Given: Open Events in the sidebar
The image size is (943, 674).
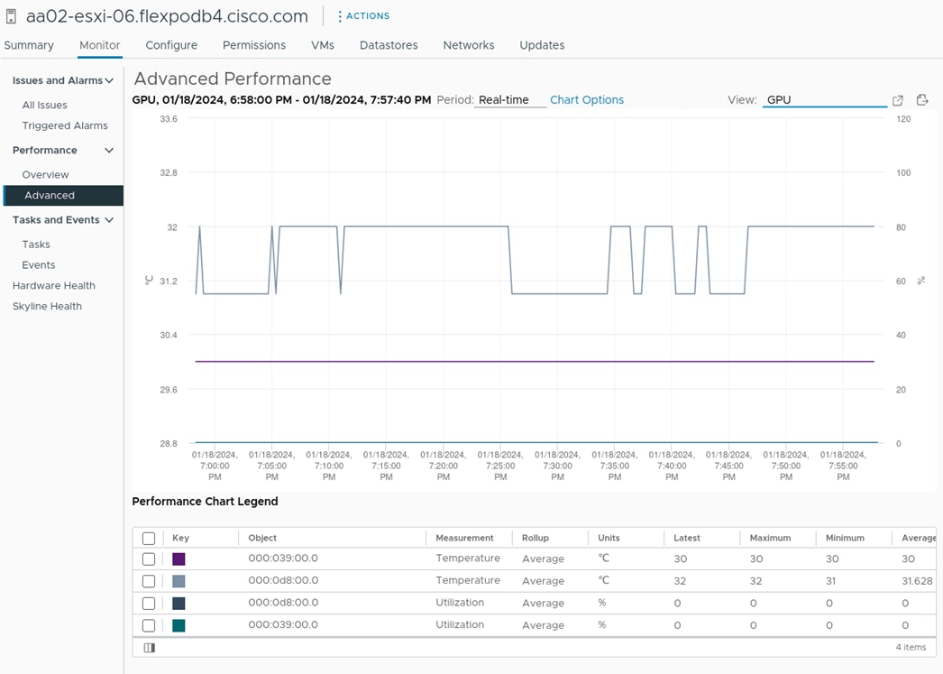Looking at the screenshot, I should tap(39, 264).
